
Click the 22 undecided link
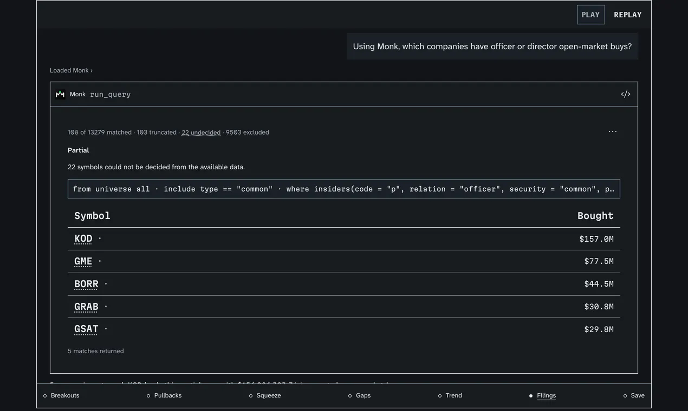201,132
